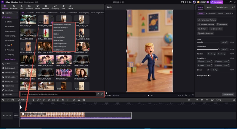Viewport: 237px width, 129px height.
Task: Toggle track visibility eye on timeline track
Action: 7,116
